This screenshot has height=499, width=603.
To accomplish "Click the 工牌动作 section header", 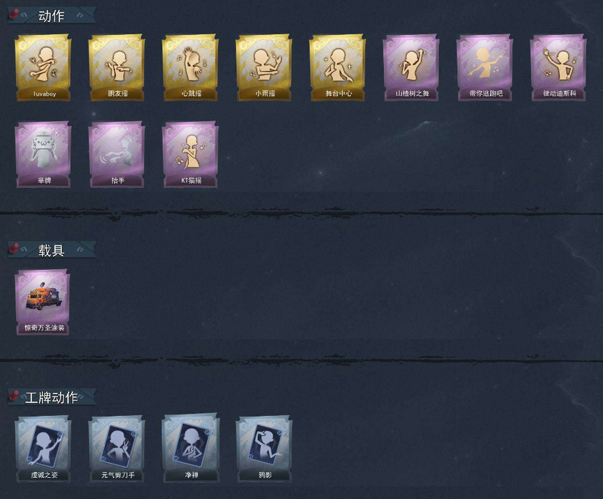I will click(52, 397).
